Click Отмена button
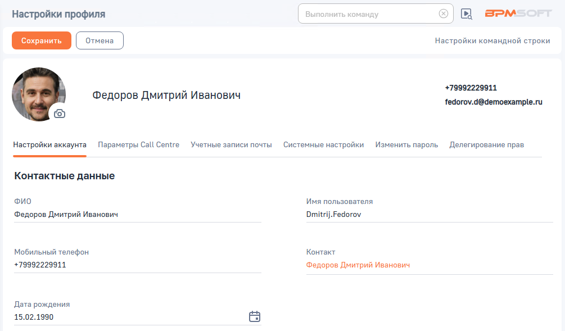 pyautogui.click(x=100, y=40)
